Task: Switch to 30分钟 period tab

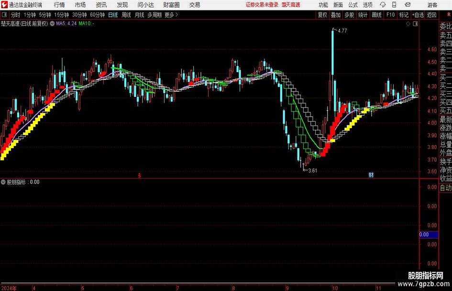Action: pos(79,15)
